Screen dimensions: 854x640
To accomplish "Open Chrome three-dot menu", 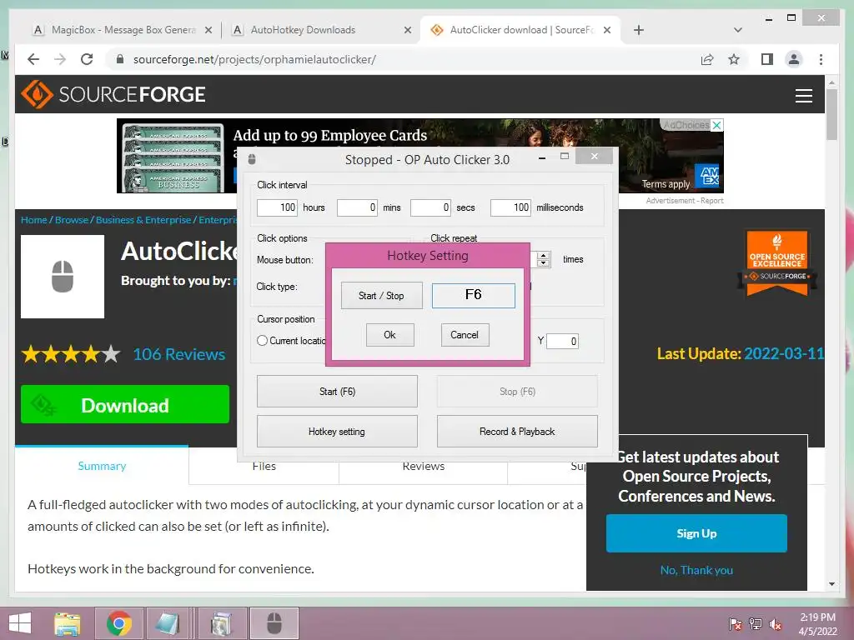I will point(821,59).
